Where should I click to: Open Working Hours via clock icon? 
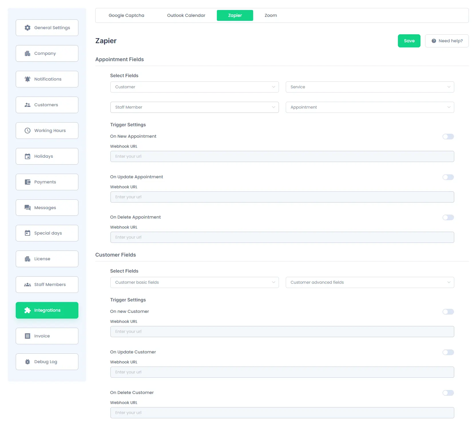[27, 131]
